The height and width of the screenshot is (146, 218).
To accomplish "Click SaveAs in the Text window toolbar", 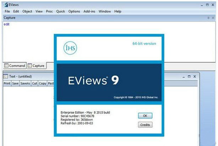I will pyautogui.click(x=25, y=83).
